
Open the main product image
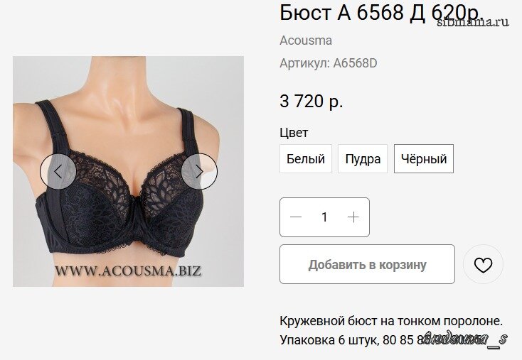128,172
